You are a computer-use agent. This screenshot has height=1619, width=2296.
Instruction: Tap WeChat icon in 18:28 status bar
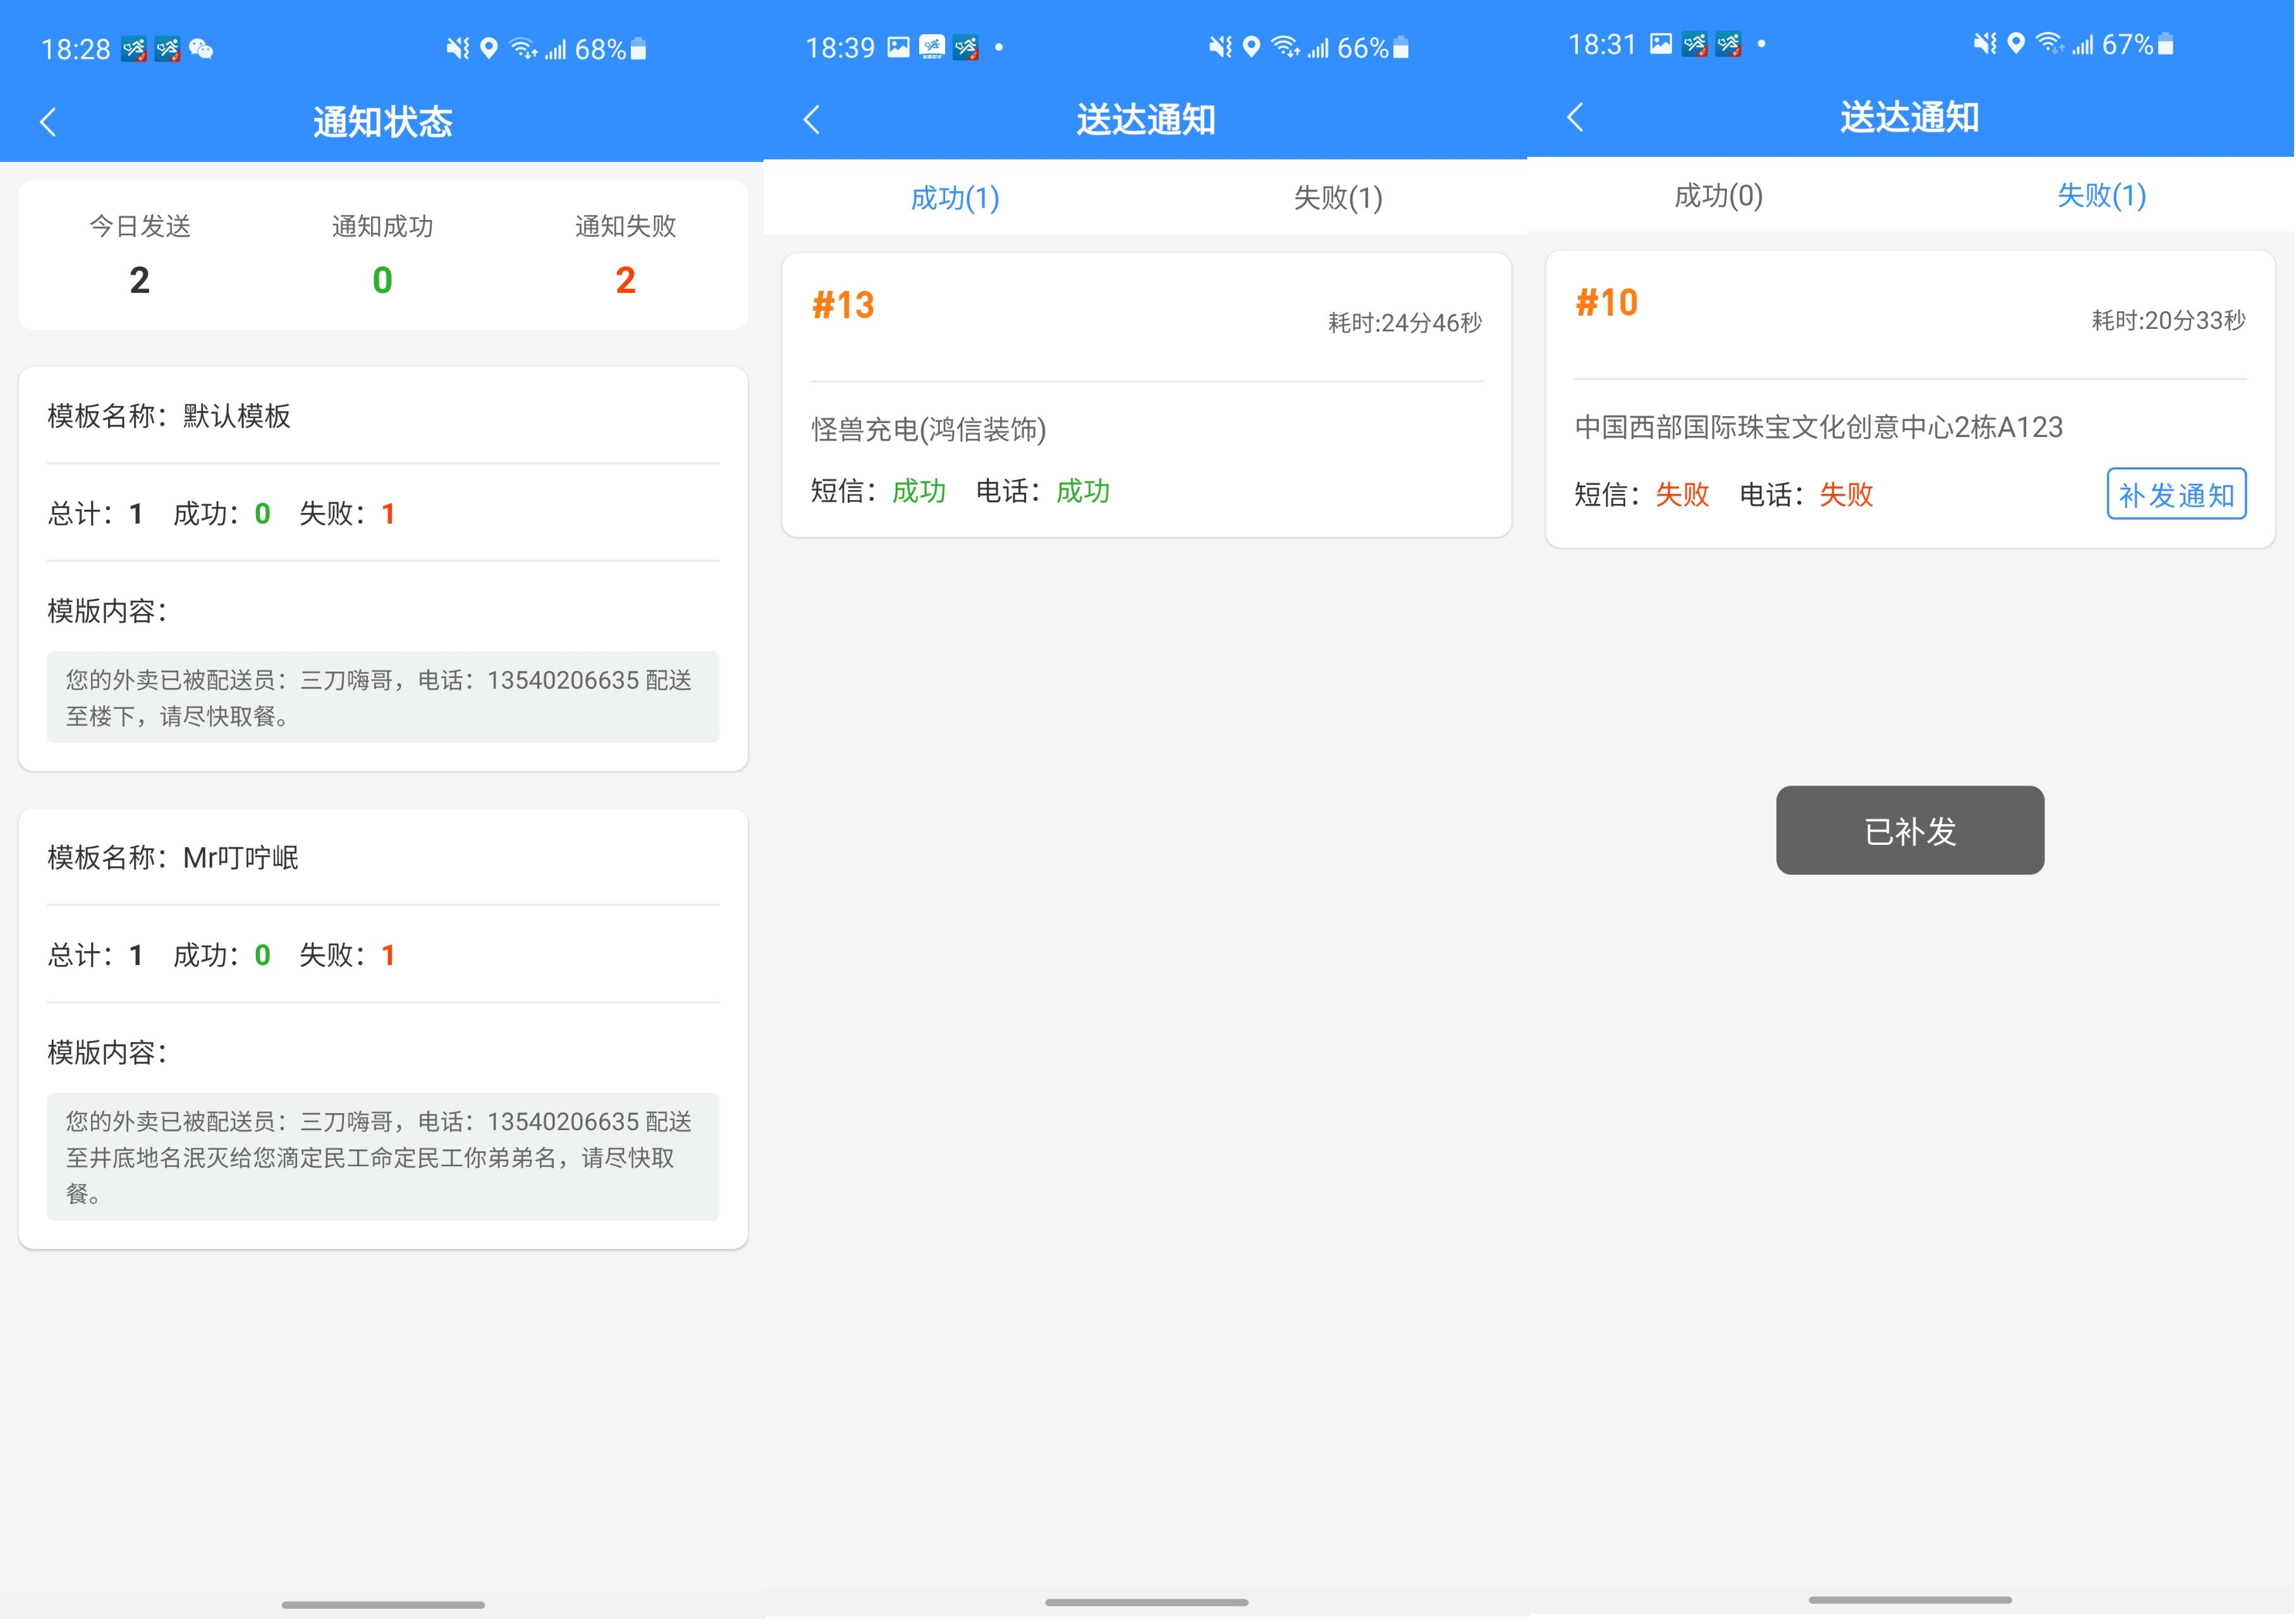click(x=201, y=49)
